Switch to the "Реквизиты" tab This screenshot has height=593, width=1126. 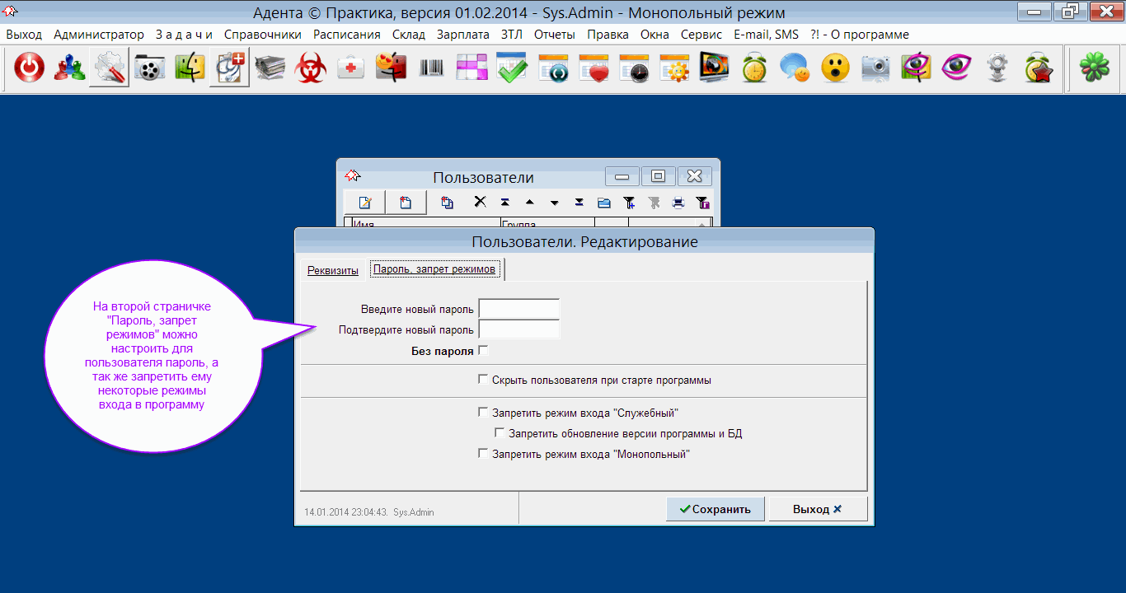point(333,270)
